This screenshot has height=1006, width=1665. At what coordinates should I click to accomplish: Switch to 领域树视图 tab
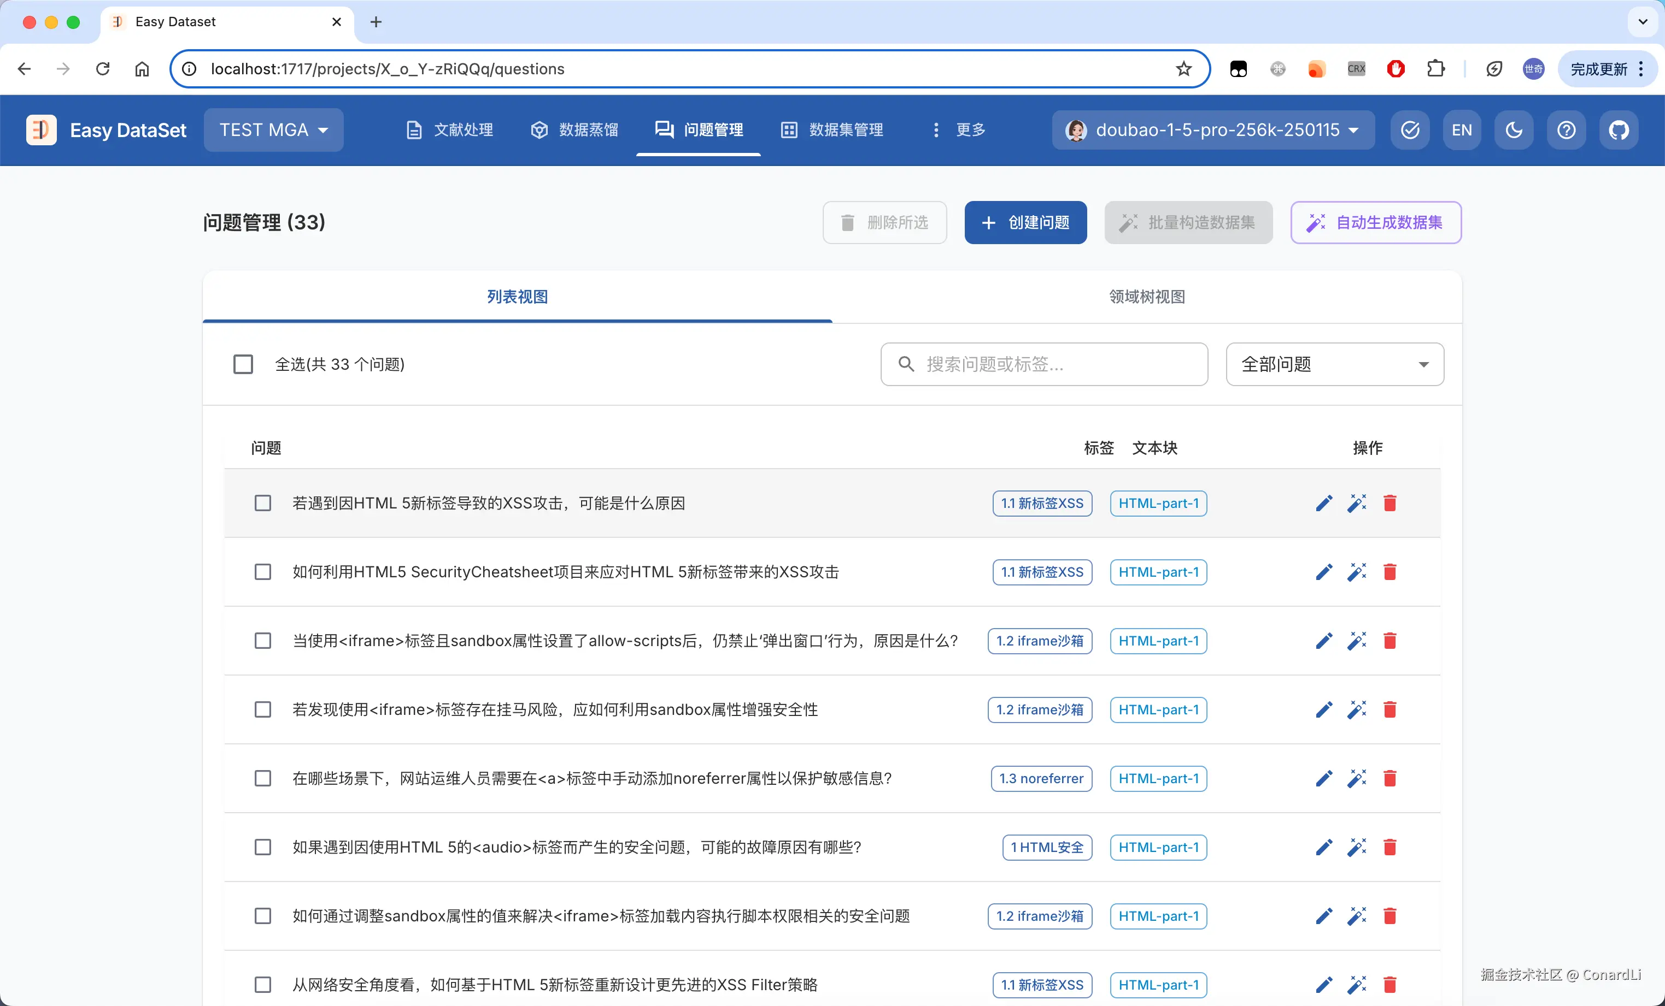coord(1147,297)
